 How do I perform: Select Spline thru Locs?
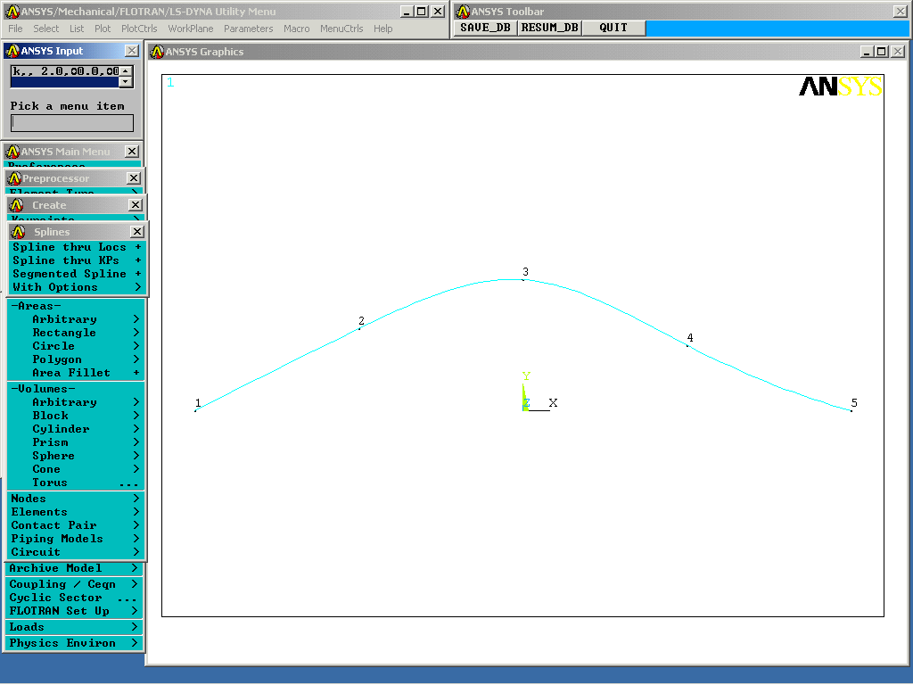pyautogui.click(x=77, y=247)
